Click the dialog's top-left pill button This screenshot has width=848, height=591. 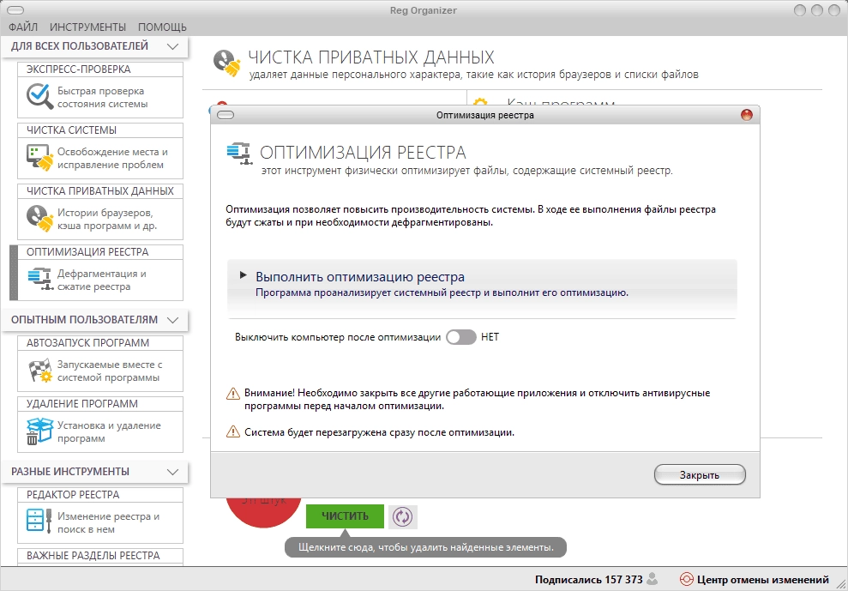(x=225, y=115)
